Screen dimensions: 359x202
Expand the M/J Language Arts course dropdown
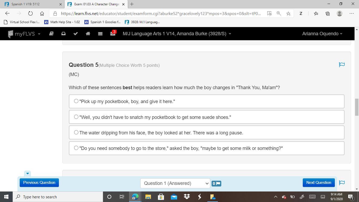[177, 34]
